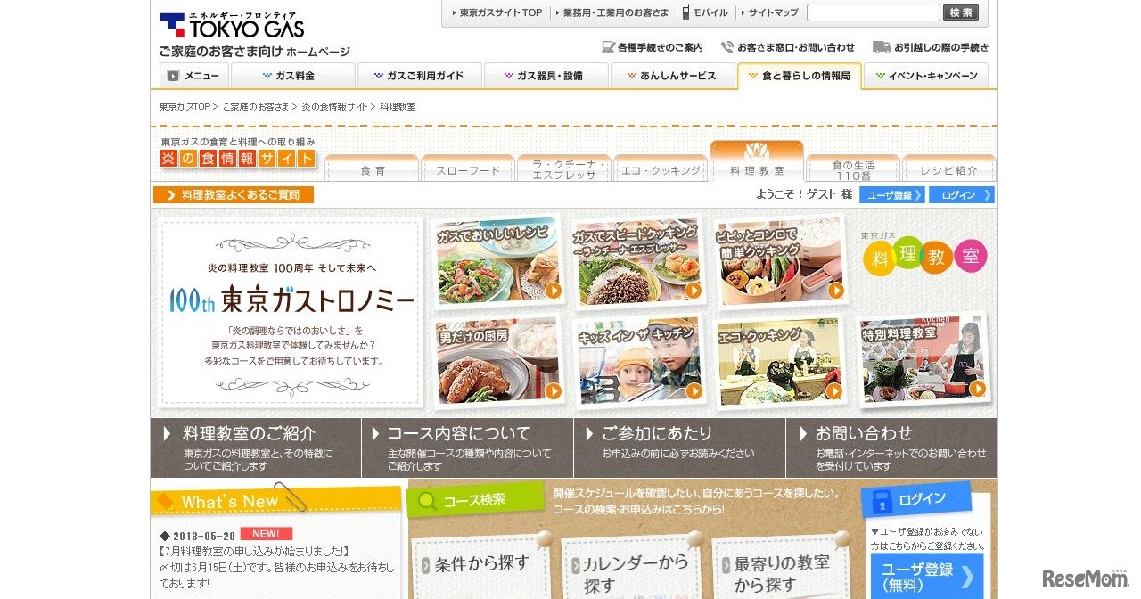Click the お引越しの際の手続き truck icon
This screenshot has width=1141, height=599.
pyautogui.click(x=881, y=47)
